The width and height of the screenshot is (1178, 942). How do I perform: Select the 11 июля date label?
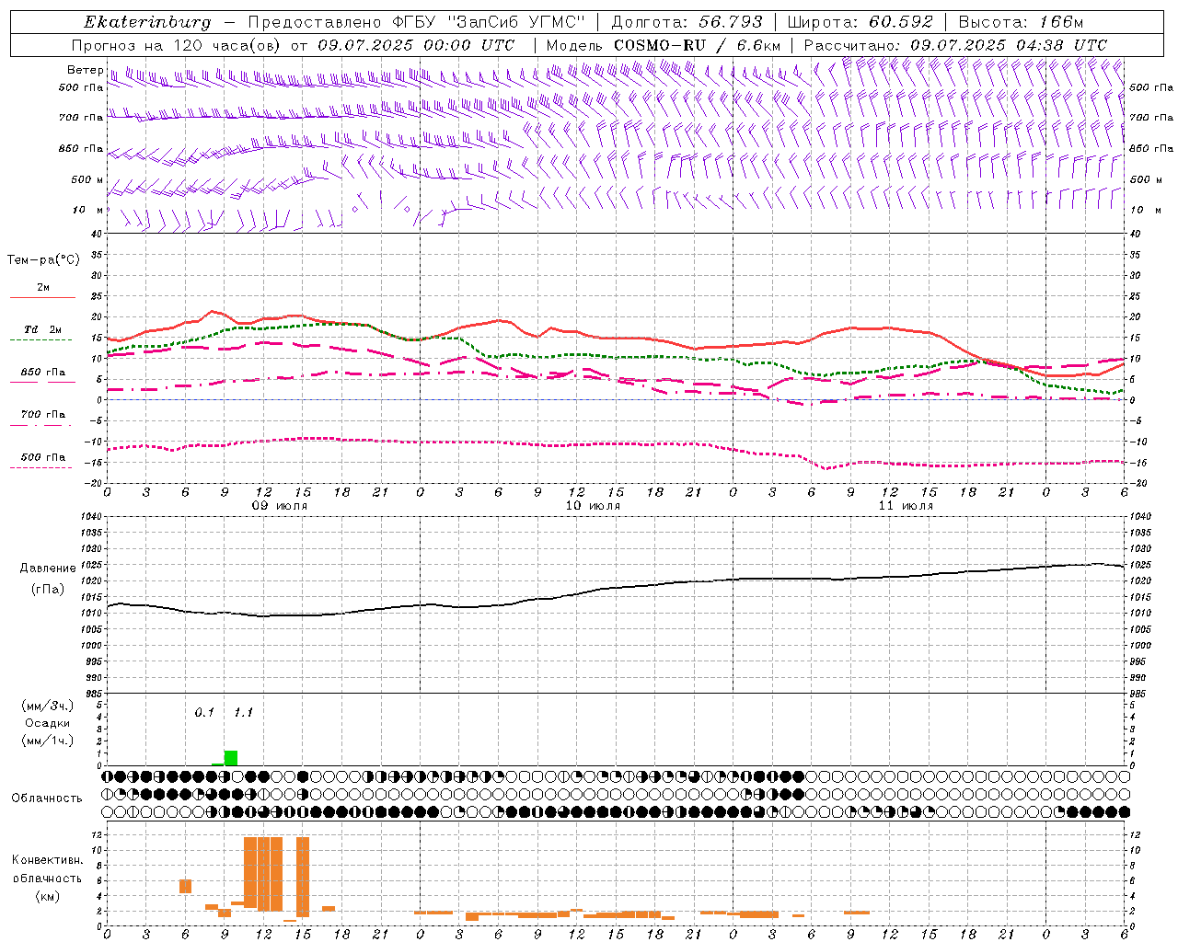click(x=906, y=506)
